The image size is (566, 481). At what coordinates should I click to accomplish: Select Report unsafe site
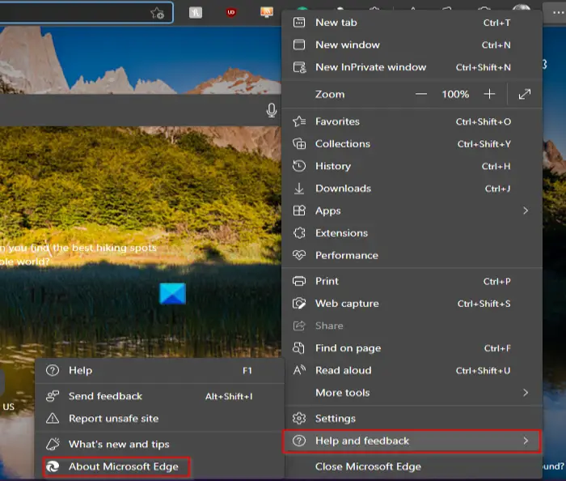[159, 419]
